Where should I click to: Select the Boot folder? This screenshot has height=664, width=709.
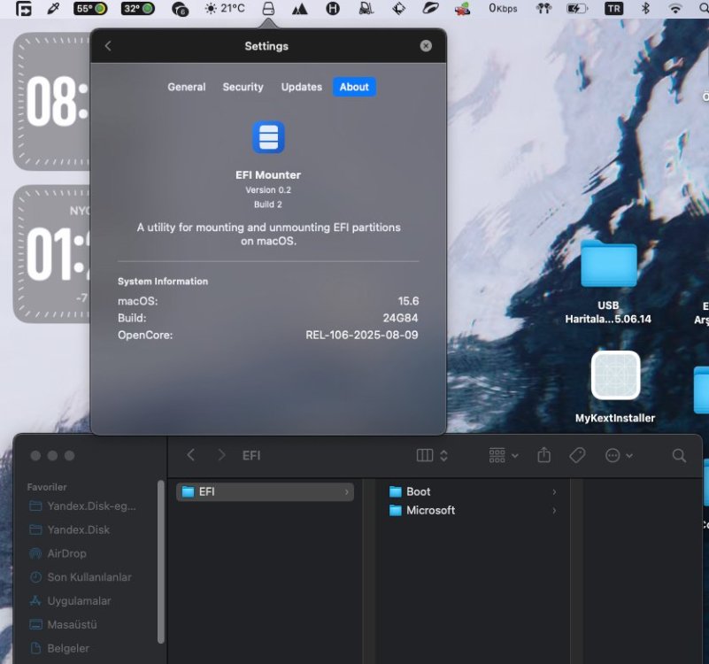473,491
